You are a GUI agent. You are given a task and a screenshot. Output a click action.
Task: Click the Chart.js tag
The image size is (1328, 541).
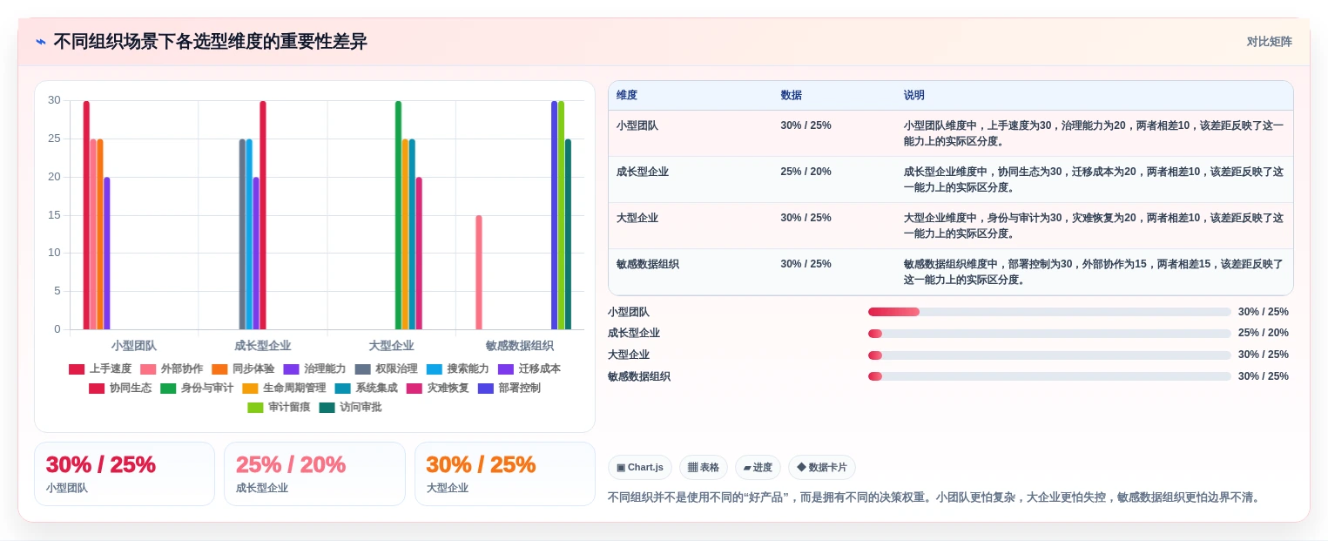(x=640, y=467)
